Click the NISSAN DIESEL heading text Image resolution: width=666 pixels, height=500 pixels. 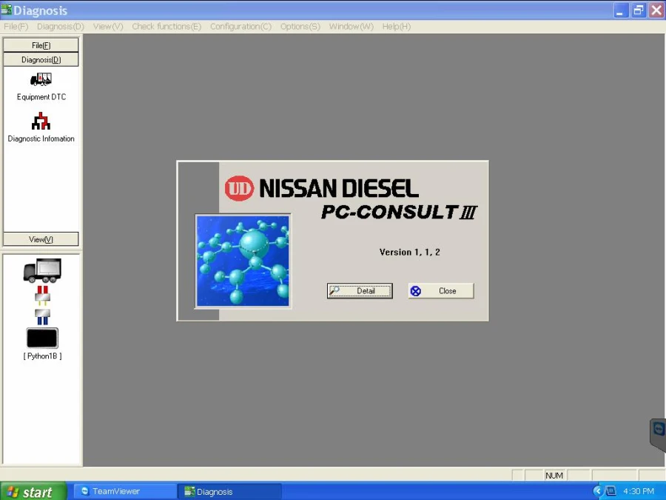339,188
